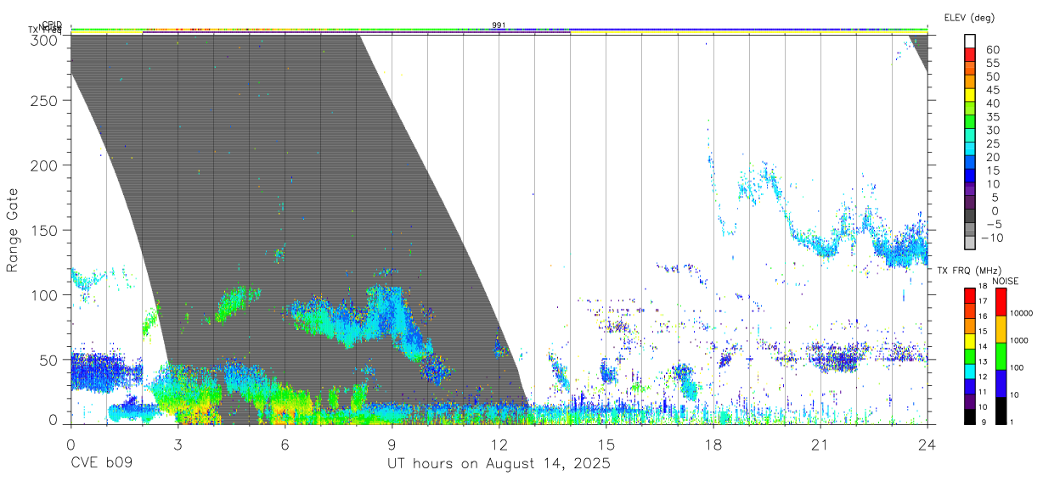
Task: Click the 'UT hours on August 14, 2025' axis title
Action: point(499,464)
